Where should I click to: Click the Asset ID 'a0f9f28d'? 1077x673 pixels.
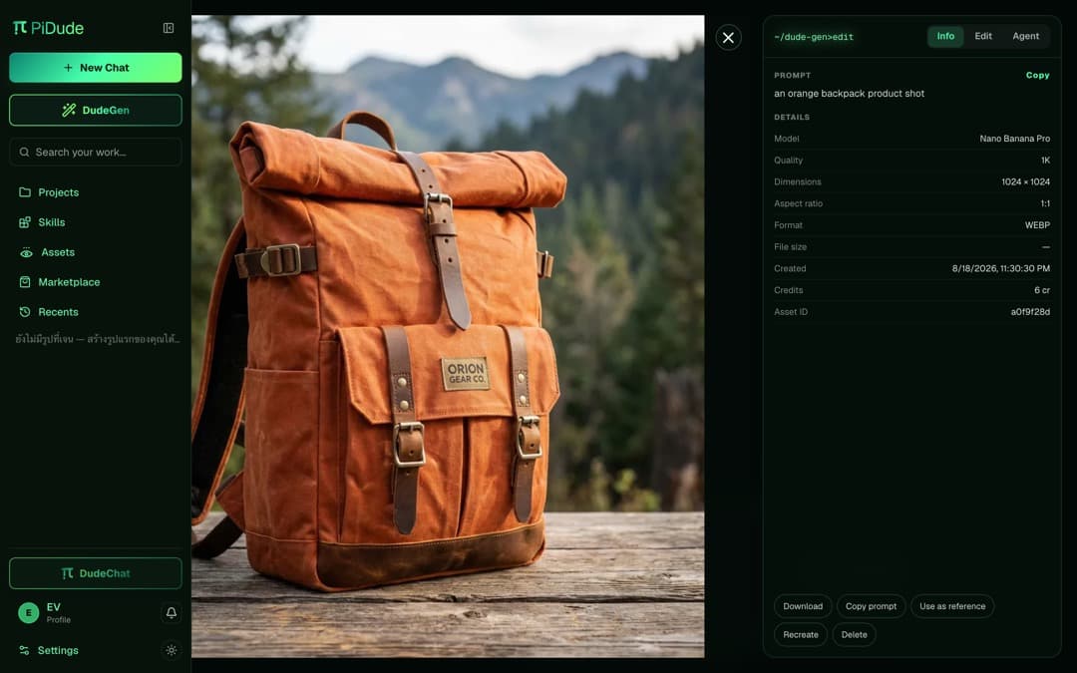1030,312
